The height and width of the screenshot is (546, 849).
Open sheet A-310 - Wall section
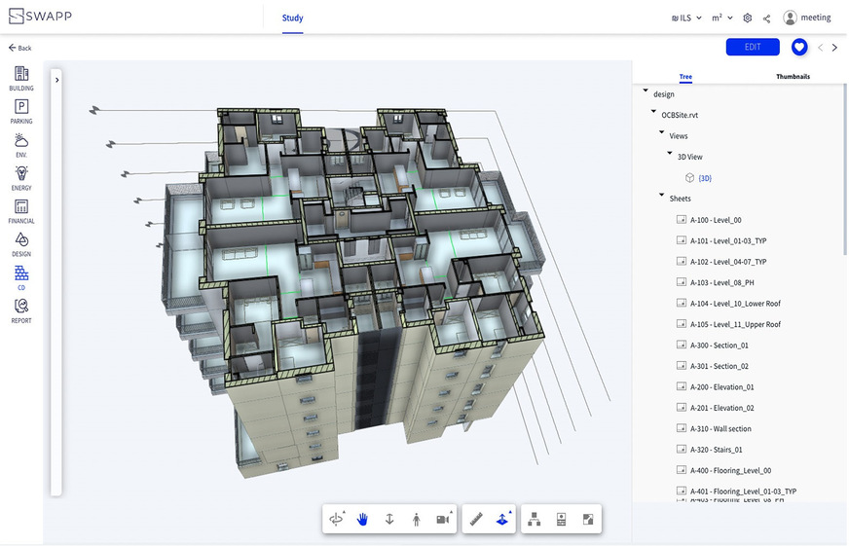(715, 428)
